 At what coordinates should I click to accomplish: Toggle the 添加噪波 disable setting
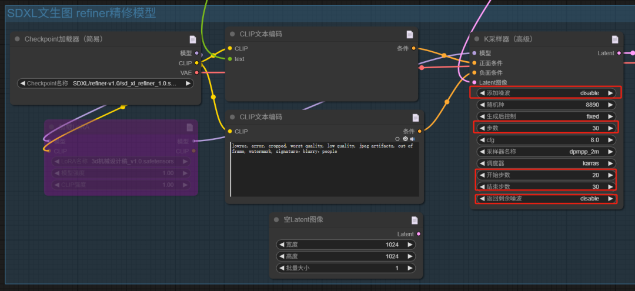click(x=545, y=93)
